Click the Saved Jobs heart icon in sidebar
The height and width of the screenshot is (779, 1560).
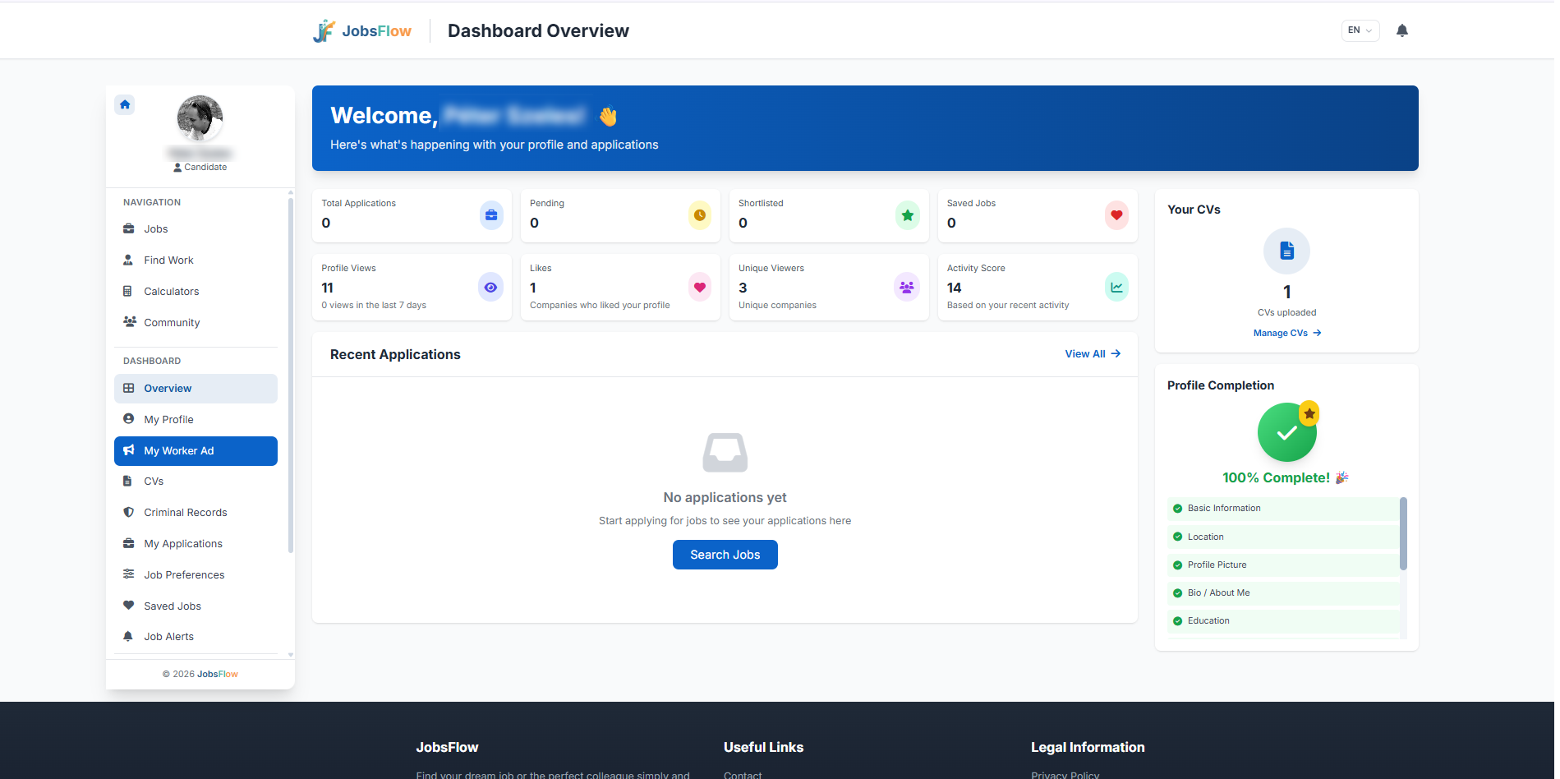pyautogui.click(x=129, y=606)
